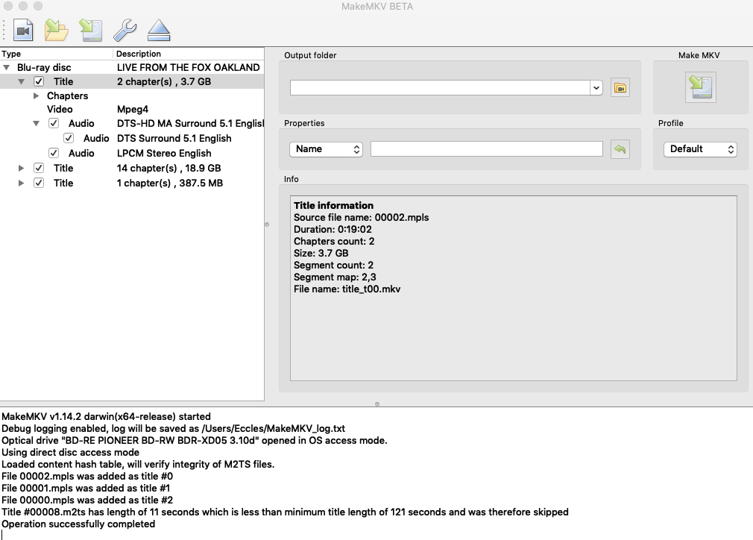Click the LIVE FROM THE FOX OAKLAND description
The height and width of the screenshot is (540, 753).
pos(188,68)
